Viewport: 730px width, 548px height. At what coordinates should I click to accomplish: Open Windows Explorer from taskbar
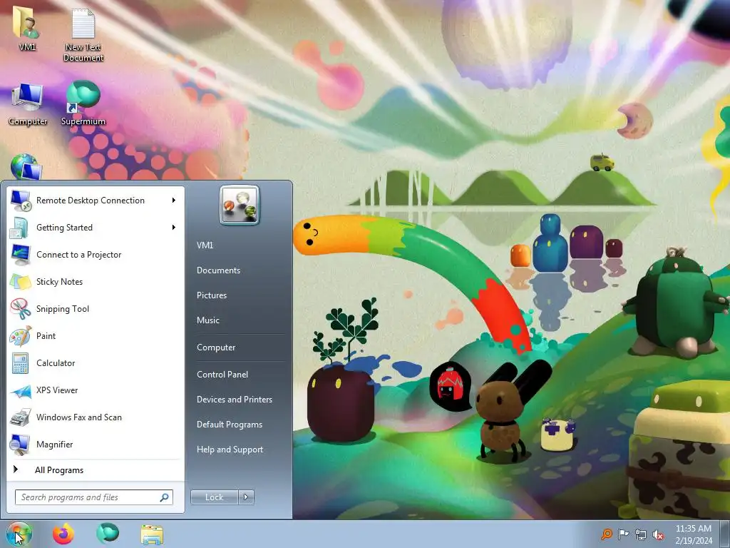click(x=152, y=534)
